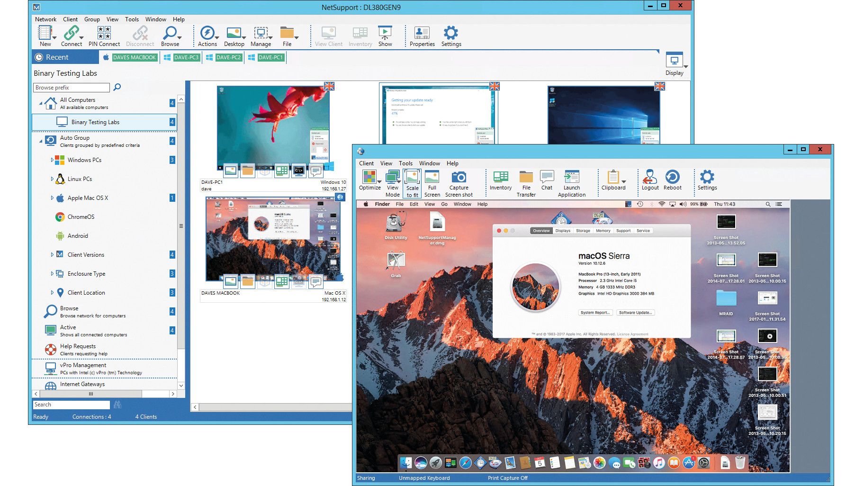The height and width of the screenshot is (486, 864).
Task: Start a File Transfer with the remote Mac
Action: [526, 182]
